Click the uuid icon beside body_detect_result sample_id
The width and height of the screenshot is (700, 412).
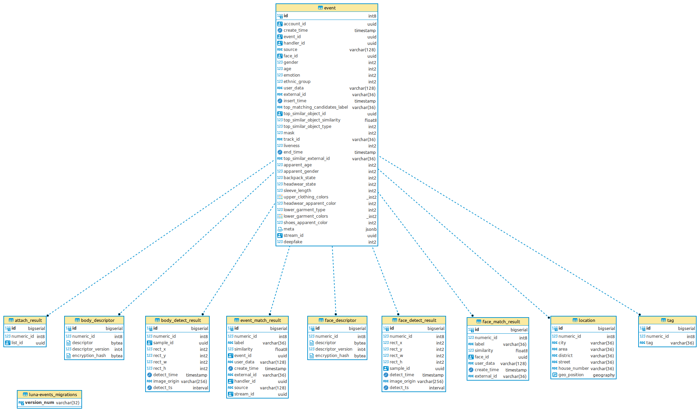point(150,343)
